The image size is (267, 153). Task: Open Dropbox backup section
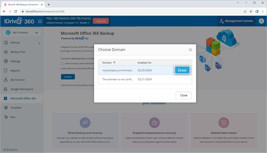[x=16, y=108]
